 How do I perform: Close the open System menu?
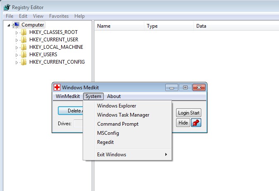click(93, 96)
